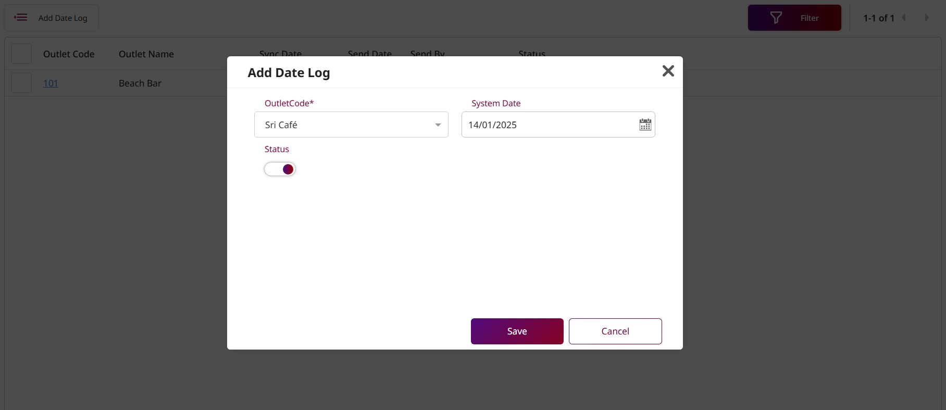Sort by Outlet Name column header
Viewport: 946px width, 410px height.
pos(146,54)
